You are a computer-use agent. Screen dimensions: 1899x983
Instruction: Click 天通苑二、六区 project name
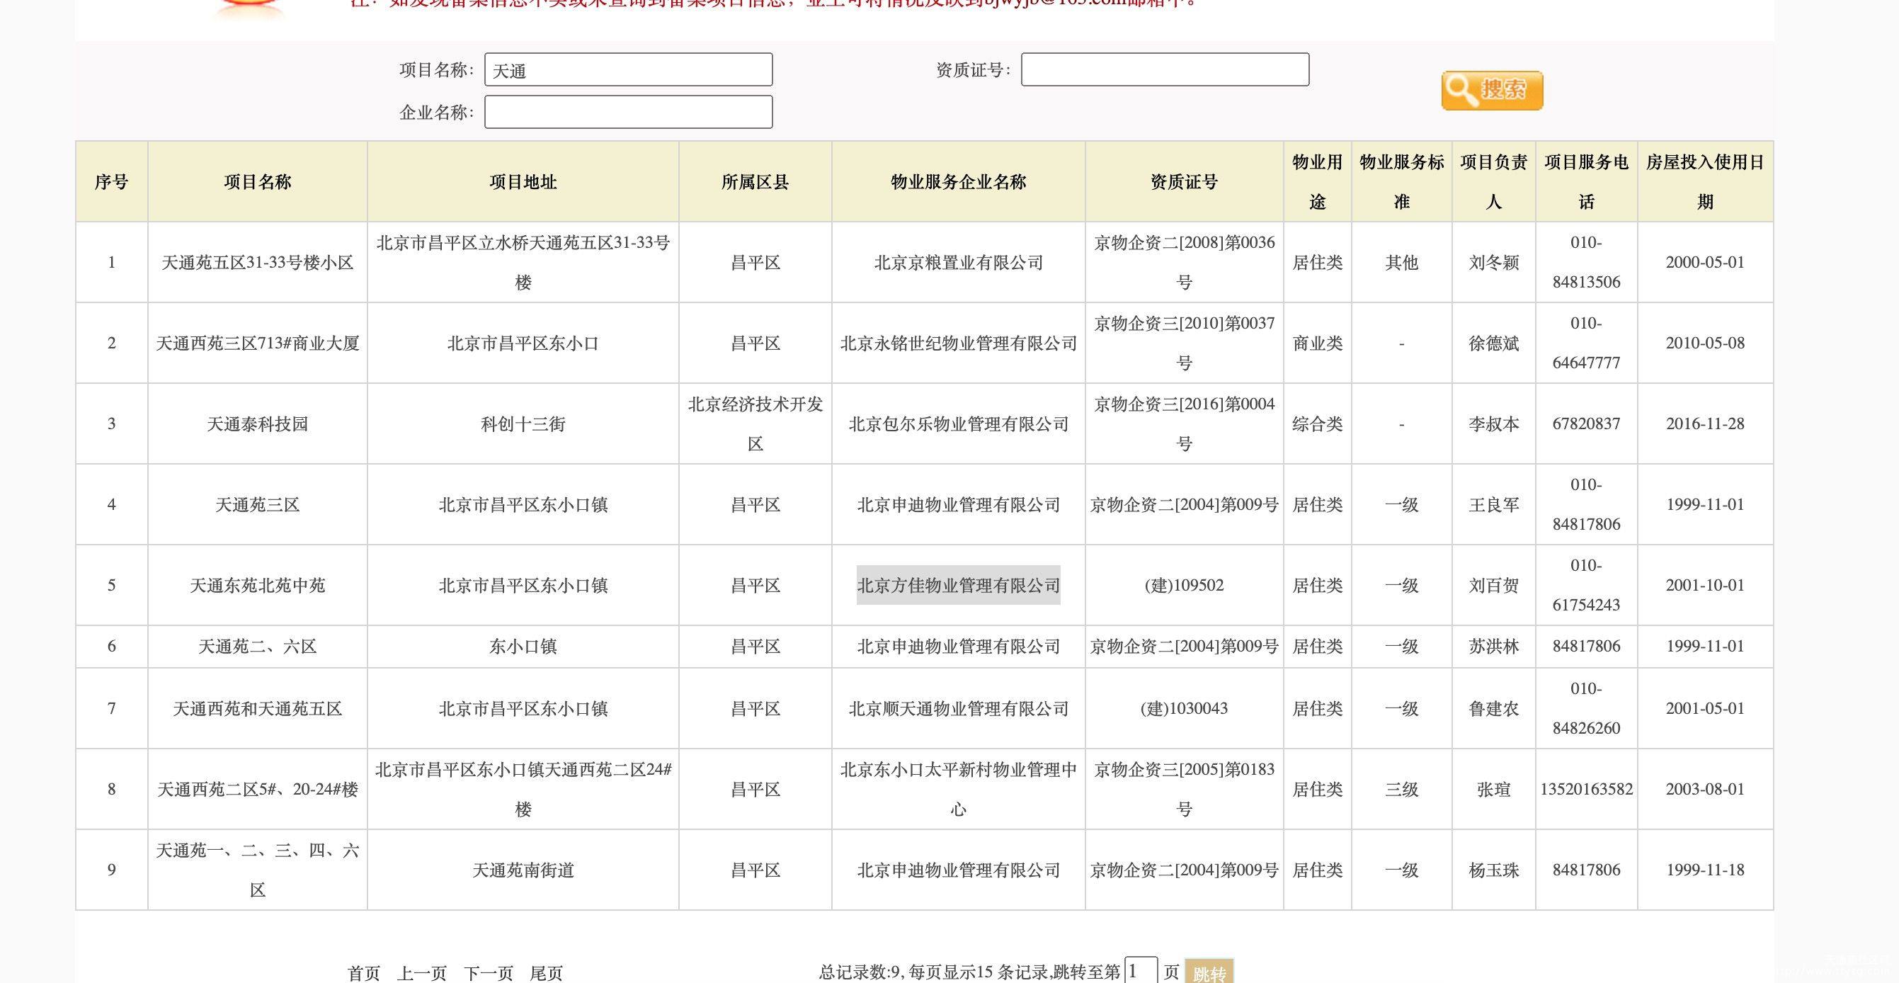(257, 647)
